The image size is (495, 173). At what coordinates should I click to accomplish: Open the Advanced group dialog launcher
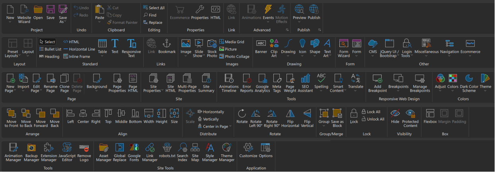287,30
